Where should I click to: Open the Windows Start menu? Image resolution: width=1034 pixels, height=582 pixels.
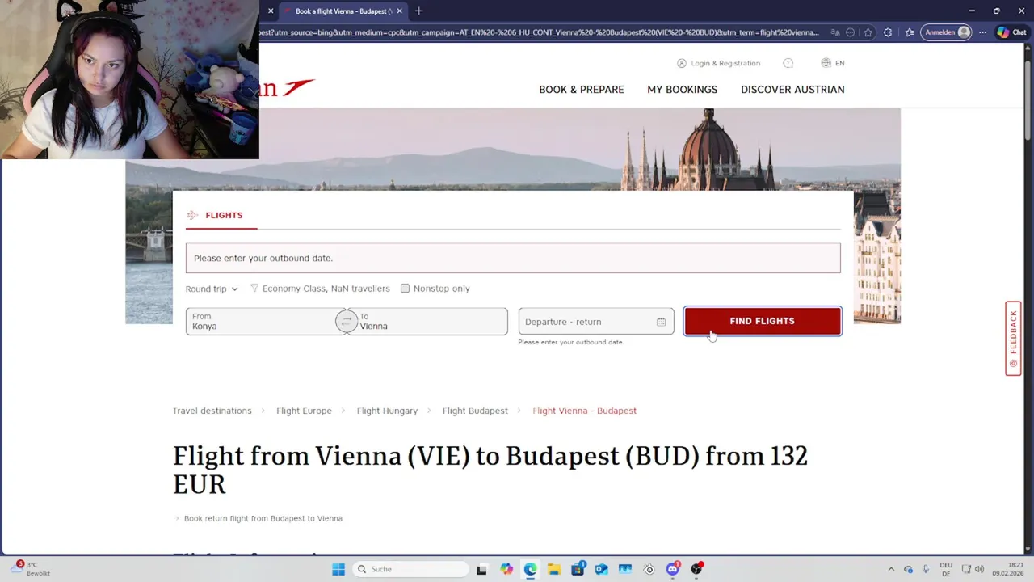338,569
